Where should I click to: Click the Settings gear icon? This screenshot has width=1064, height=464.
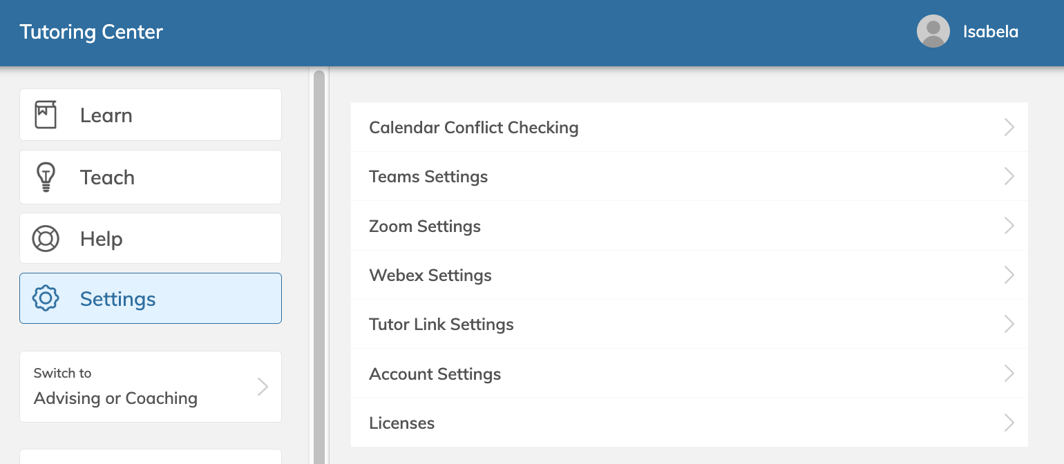tap(46, 298)
